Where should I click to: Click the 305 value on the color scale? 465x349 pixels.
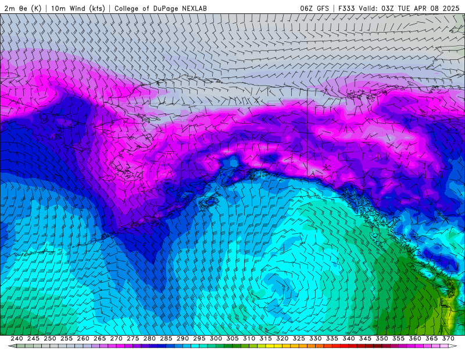233,339
